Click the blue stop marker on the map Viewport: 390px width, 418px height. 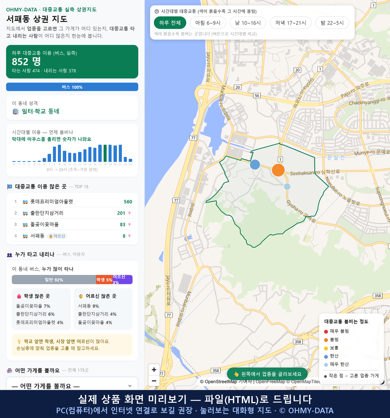tap(255, 164)
